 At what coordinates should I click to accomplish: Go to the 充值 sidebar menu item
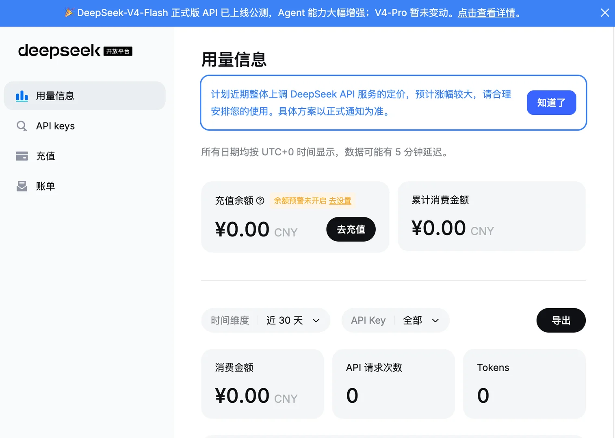click(85, 156)
